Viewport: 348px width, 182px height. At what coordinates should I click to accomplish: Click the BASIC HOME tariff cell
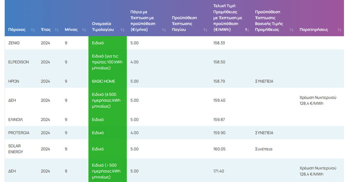click(x=104, y=81)
